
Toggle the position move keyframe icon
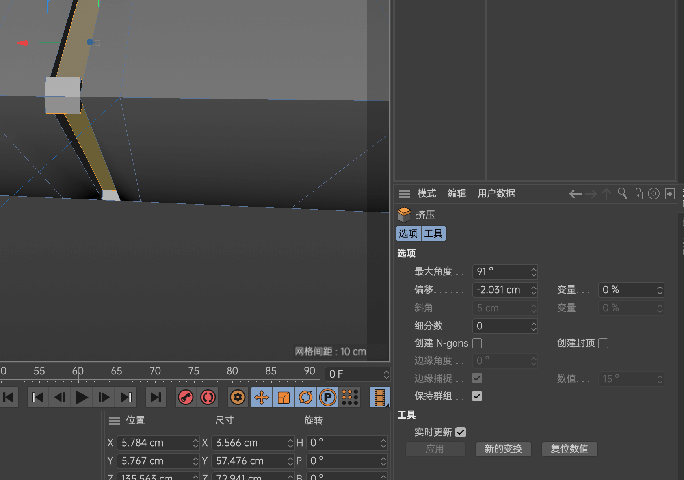pos(262,397)
